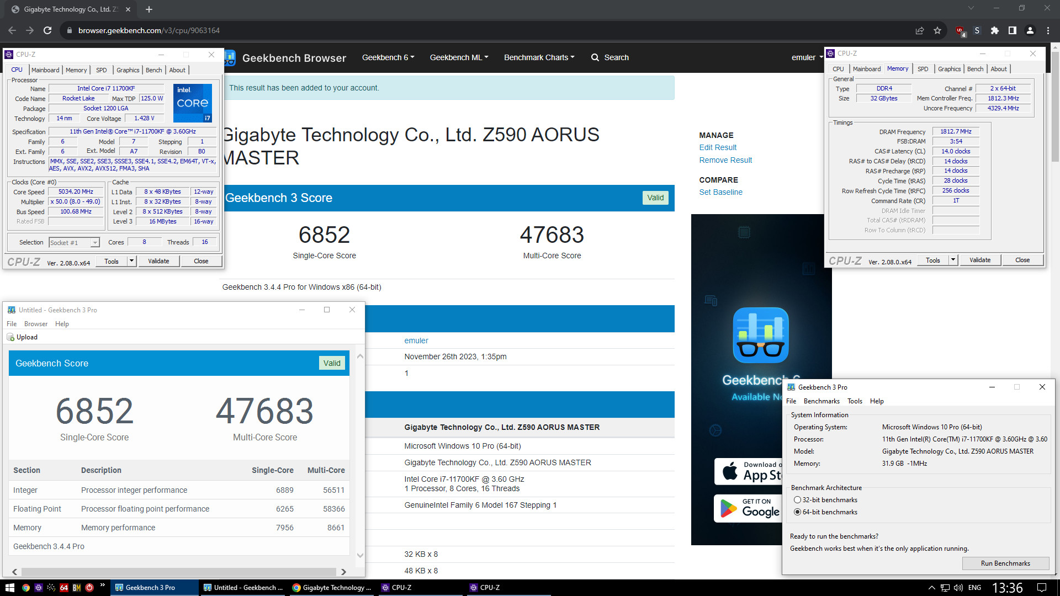Open Tools arrow in left CPU-Z window
The width and height of the screenshot is (1060, 596).
131,261
